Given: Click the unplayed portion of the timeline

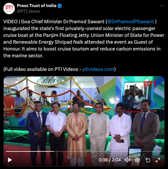Looking at the screenshot, I should pos(108,151).
